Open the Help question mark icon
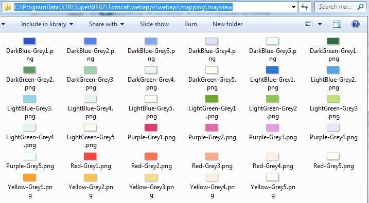The width and height of the screenshot is (369, 203). click(x=355, y=24)
